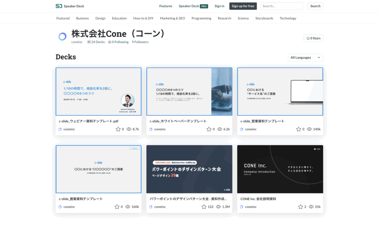Star the c-slide_ウェビナー資料テンプレート deck
Image resolution: width=379 pixels, height=228 pixels.
[118, 129]
